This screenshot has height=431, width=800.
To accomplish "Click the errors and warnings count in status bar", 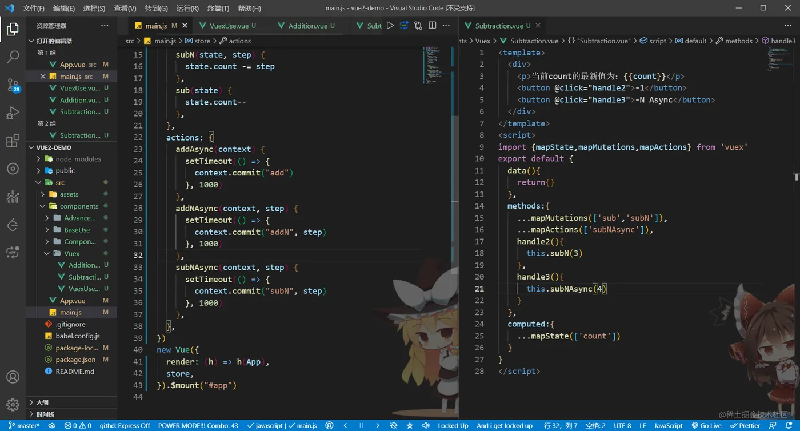I will 78,425.
